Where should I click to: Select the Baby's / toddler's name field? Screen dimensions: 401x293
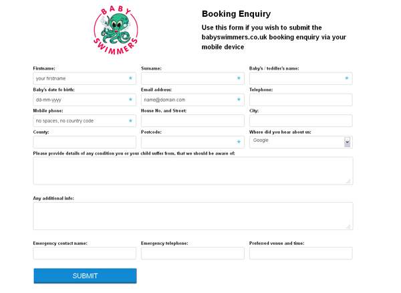pyautogui.click(x=300, y=79)
